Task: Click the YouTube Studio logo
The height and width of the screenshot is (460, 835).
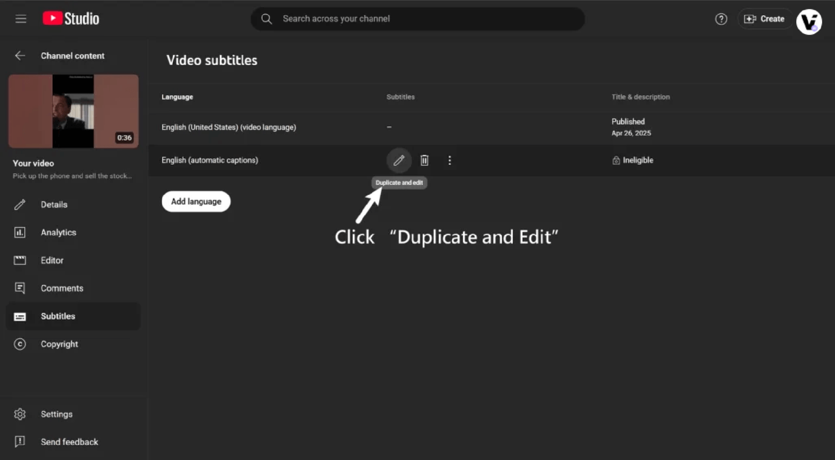Action: click(x=71, y=19)
